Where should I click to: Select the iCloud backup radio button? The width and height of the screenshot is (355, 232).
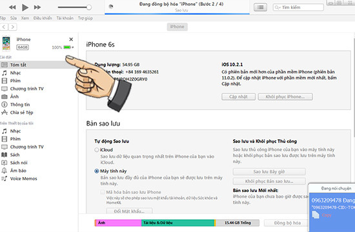[97, 150]
